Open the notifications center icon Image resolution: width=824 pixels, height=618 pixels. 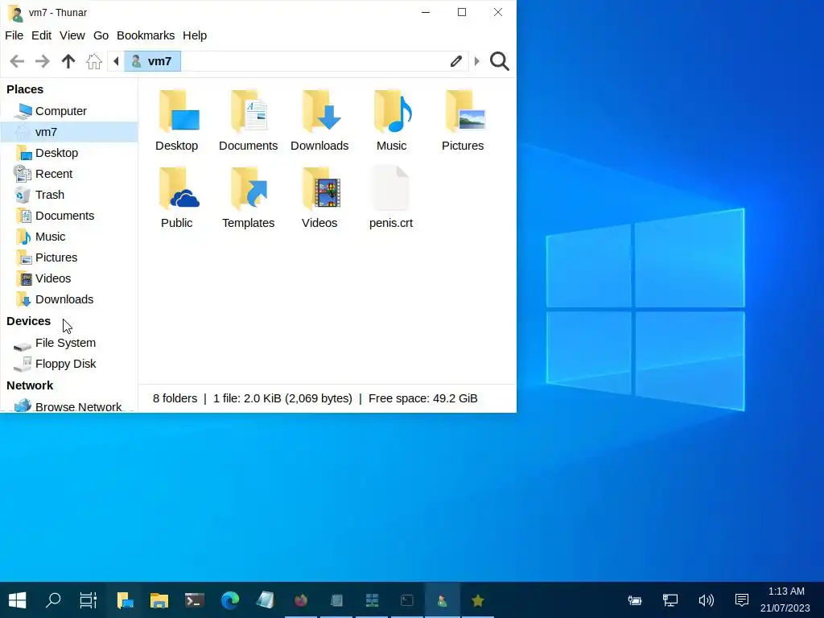coord(741,600)
